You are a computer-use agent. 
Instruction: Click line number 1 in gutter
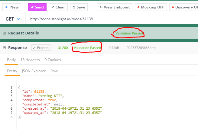[11, 87]
